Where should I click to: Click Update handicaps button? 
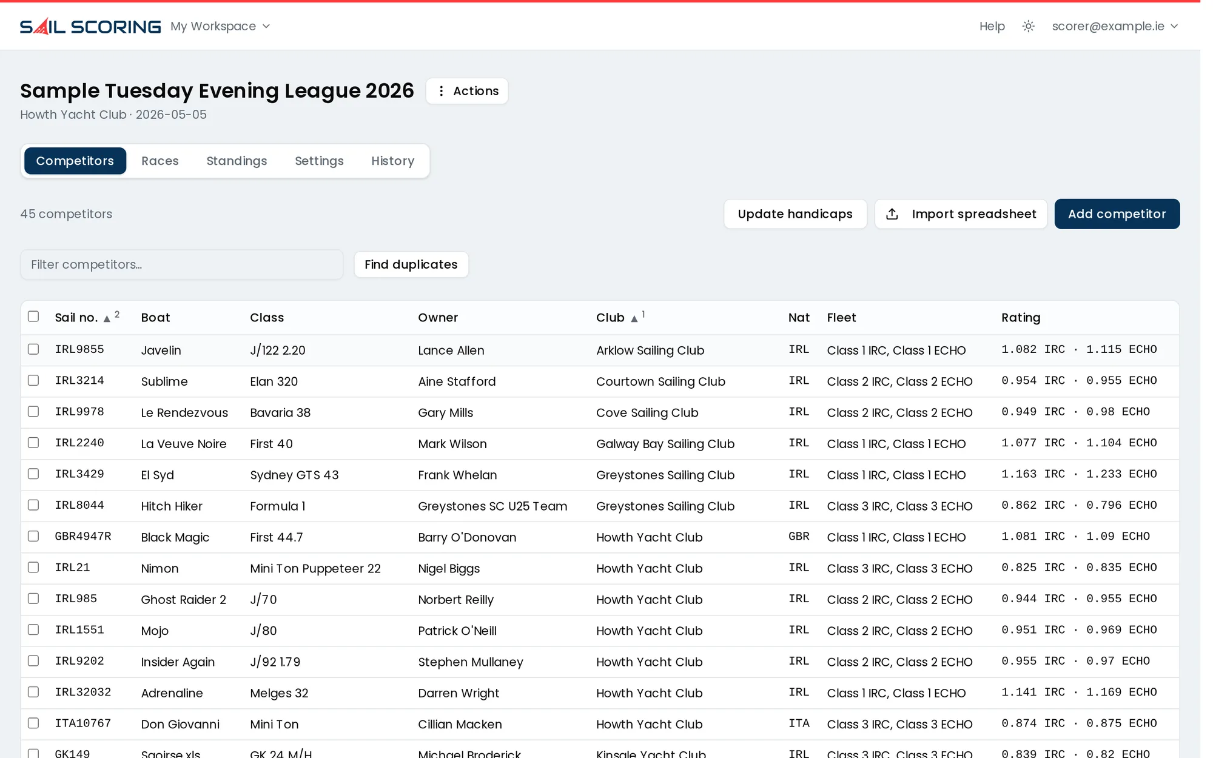tap(795, 214)
